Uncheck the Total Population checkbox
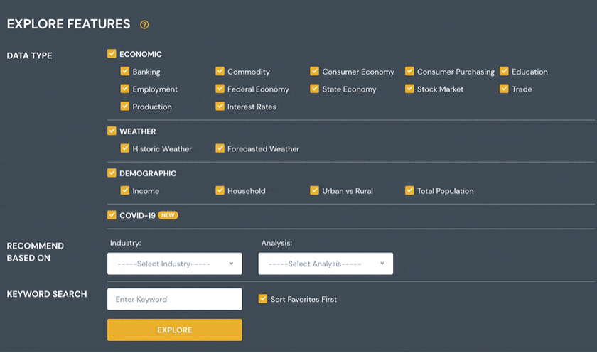The height and width of the screenshot is (353, 597). click(409, 191)
